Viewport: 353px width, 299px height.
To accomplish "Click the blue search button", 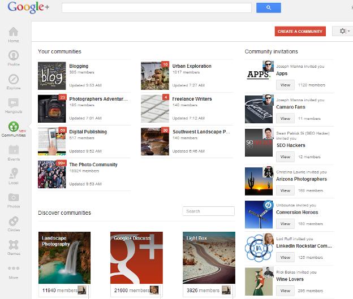I will click(x=269, y=8).
